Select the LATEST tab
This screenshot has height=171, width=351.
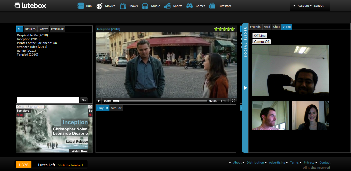[43, 29]
